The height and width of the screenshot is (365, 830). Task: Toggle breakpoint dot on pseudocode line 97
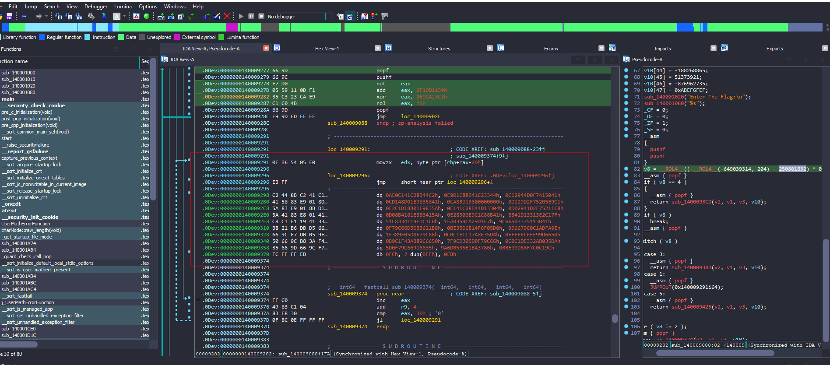626,267
